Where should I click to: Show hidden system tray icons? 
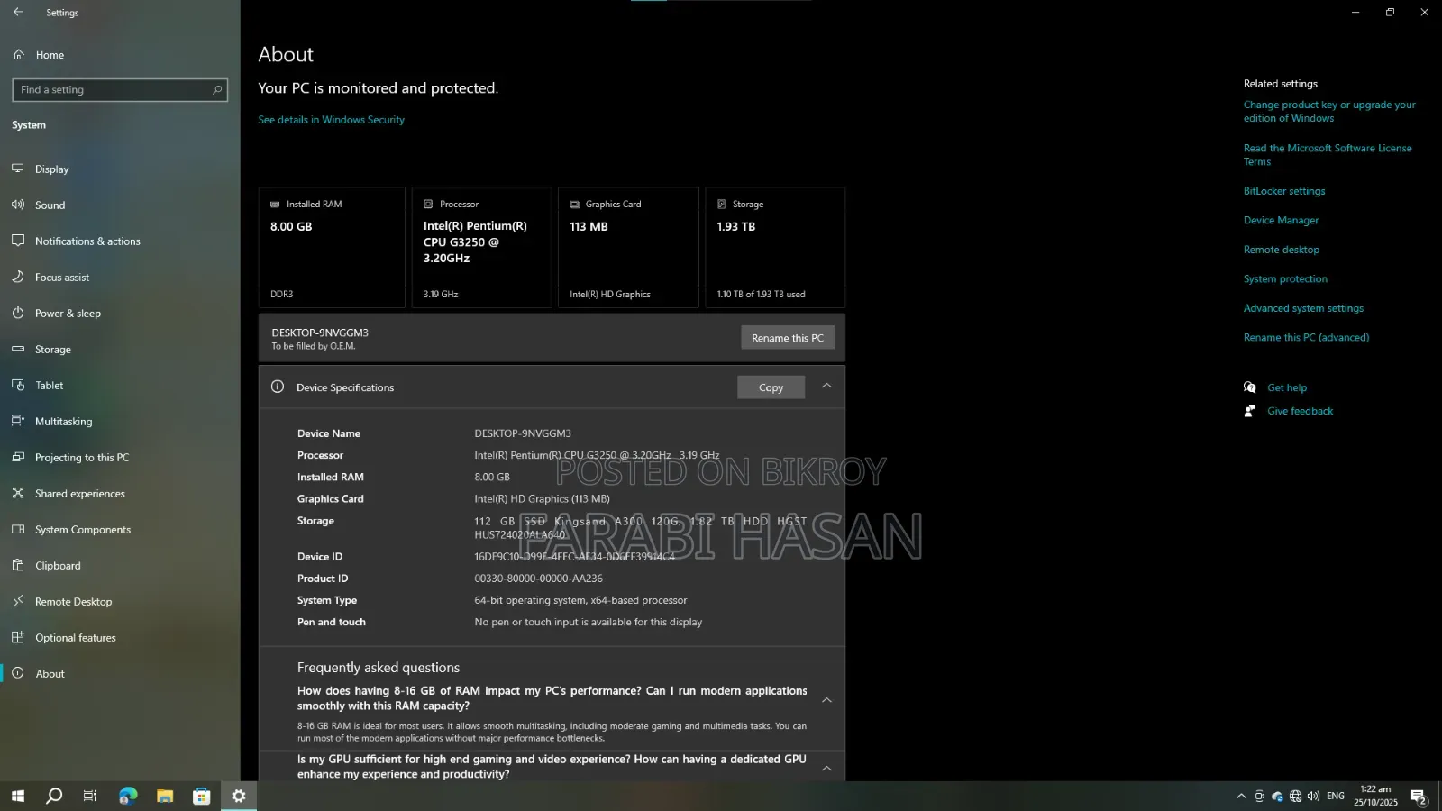1241,796
